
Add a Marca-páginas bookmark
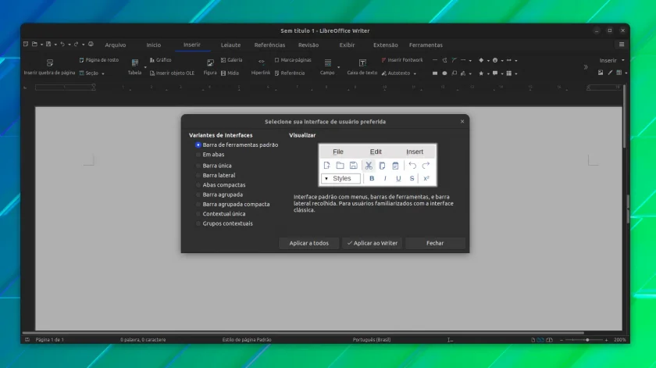pyautogui.click(x=293, y=60)
